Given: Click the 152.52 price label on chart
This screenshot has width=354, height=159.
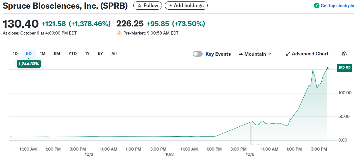Looking at the screenshot, I should tap(344, 68).
